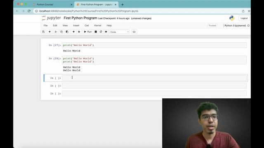Viewport: 264px width, 148px height.
Task: Open the cell type Code dropdown
Action: pyautogui.click(x=120, y=32)
